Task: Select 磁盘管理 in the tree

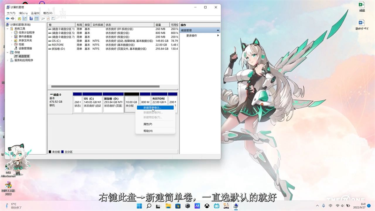Action: tap(24, 56)
